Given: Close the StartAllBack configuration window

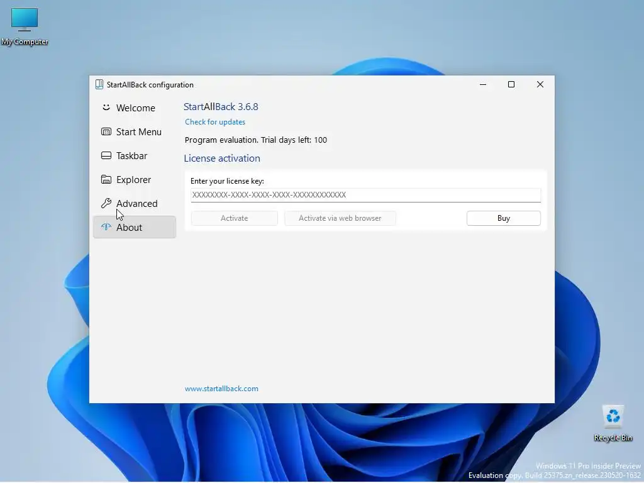Looking at the screenshot, I should 540,84.
